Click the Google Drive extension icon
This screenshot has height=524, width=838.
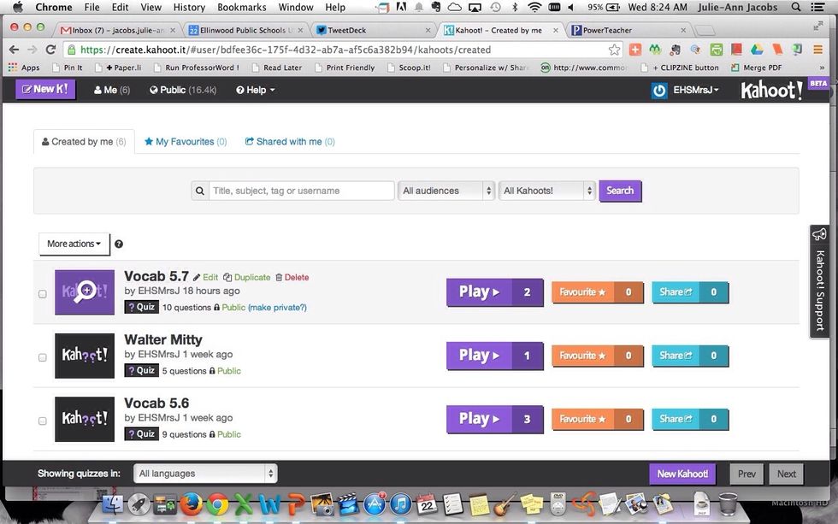pyautogui.click(x=757, y=50)
